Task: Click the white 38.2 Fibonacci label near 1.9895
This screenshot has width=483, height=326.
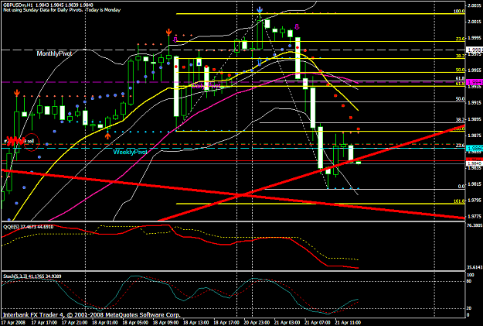Action: [x=461, y=119]
